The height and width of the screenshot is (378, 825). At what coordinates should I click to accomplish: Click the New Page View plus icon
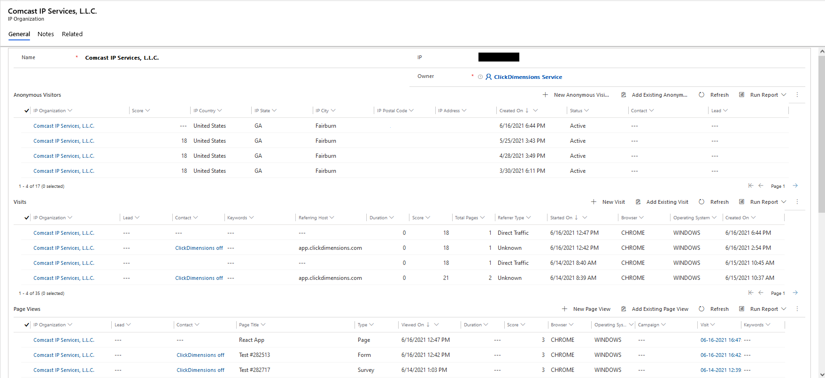tap(564, 309)
